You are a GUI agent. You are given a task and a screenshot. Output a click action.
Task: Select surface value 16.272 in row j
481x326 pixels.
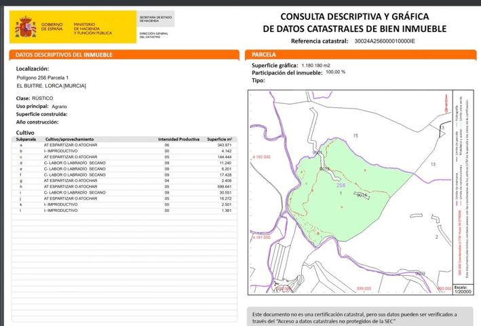(x=225, y=198)
